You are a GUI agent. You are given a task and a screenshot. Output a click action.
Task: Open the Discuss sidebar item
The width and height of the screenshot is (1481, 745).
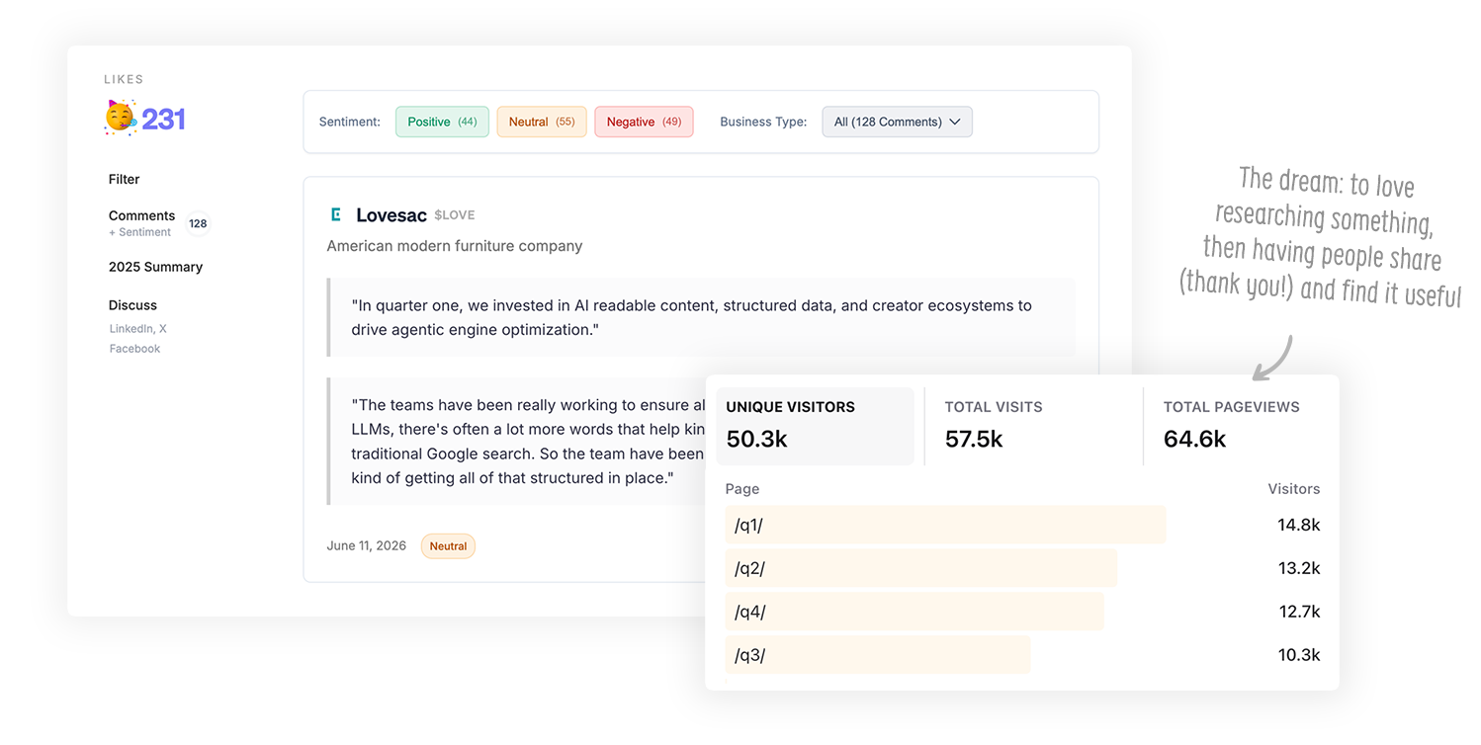pos(132,305)
